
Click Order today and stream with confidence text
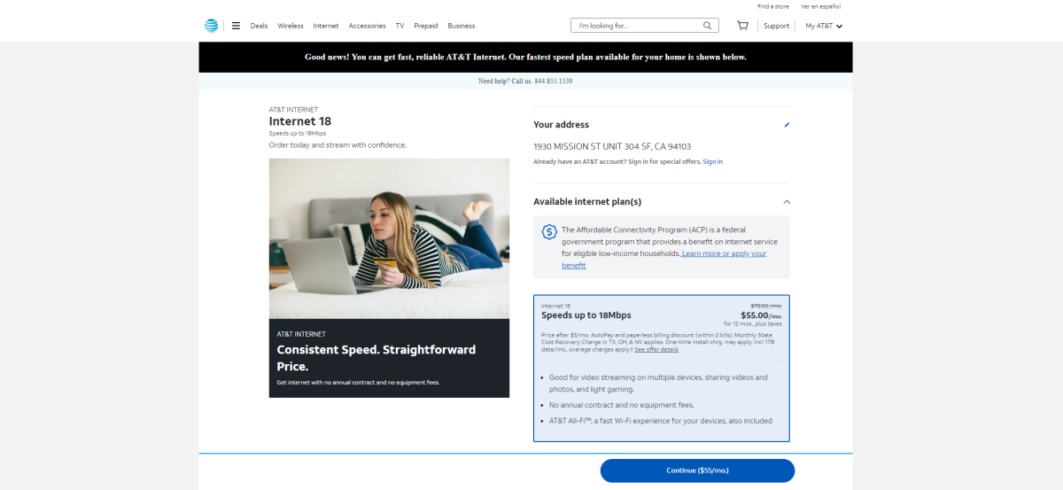(338, 144)
